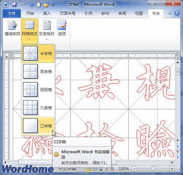The width and height of the screenshot is (183, 175).
Task: Switch to the 插入 ribbon tab
Action: coord(47,14)
